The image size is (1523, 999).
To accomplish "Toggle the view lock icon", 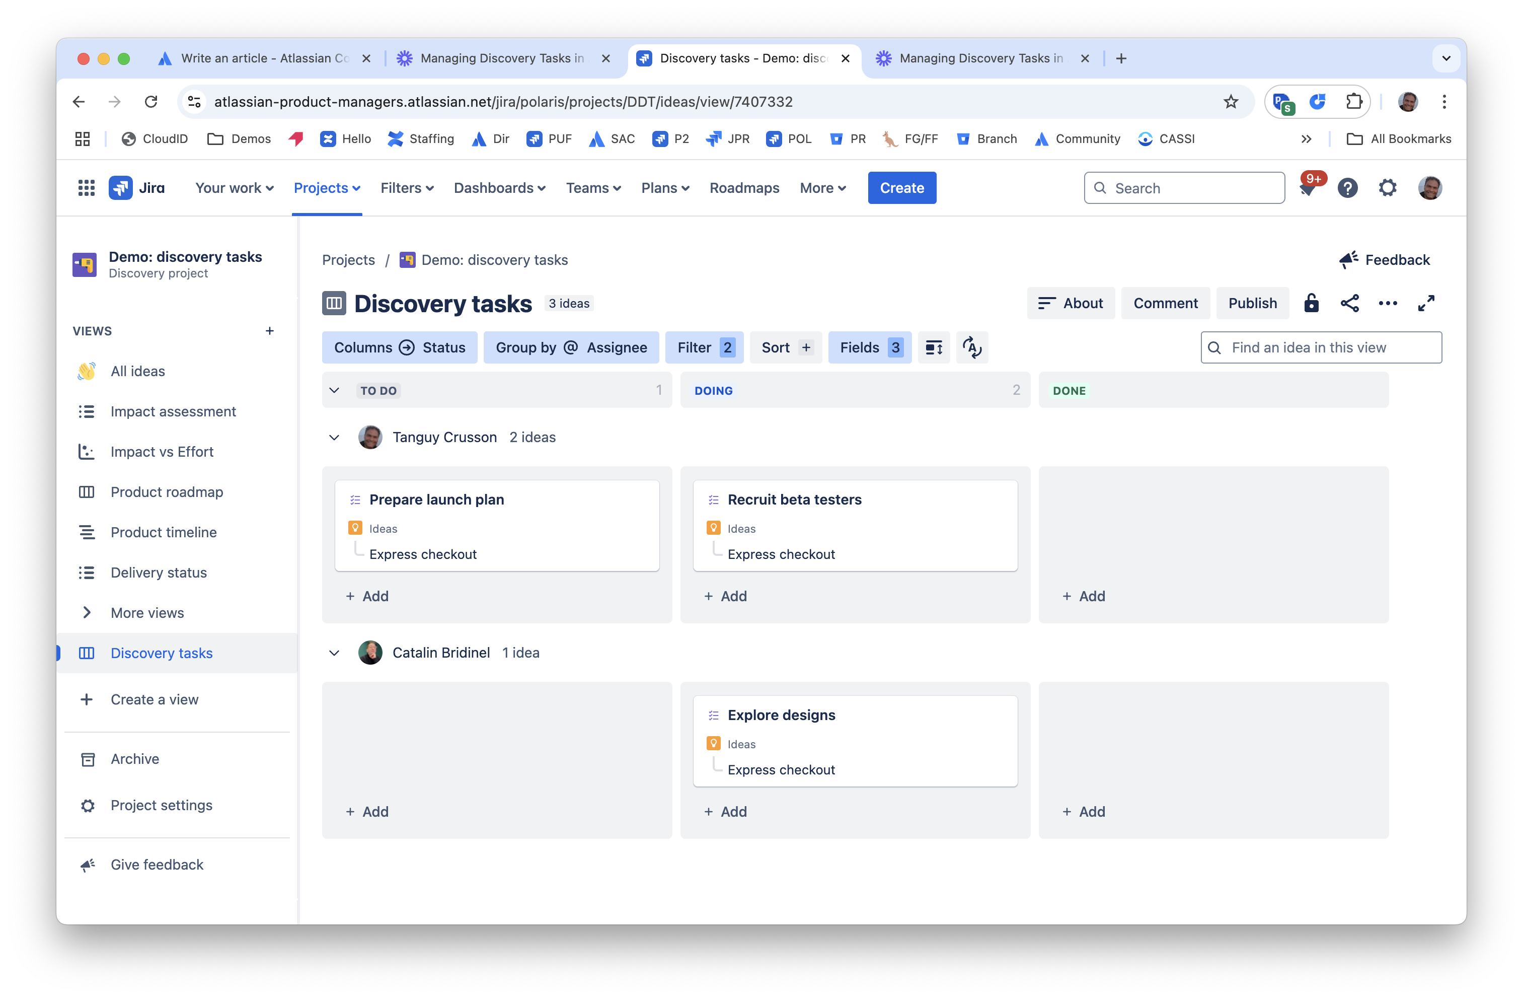I will [1312, 303].
